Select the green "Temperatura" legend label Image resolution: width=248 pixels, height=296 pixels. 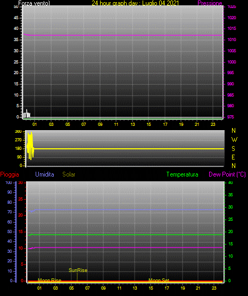(183, 174)
